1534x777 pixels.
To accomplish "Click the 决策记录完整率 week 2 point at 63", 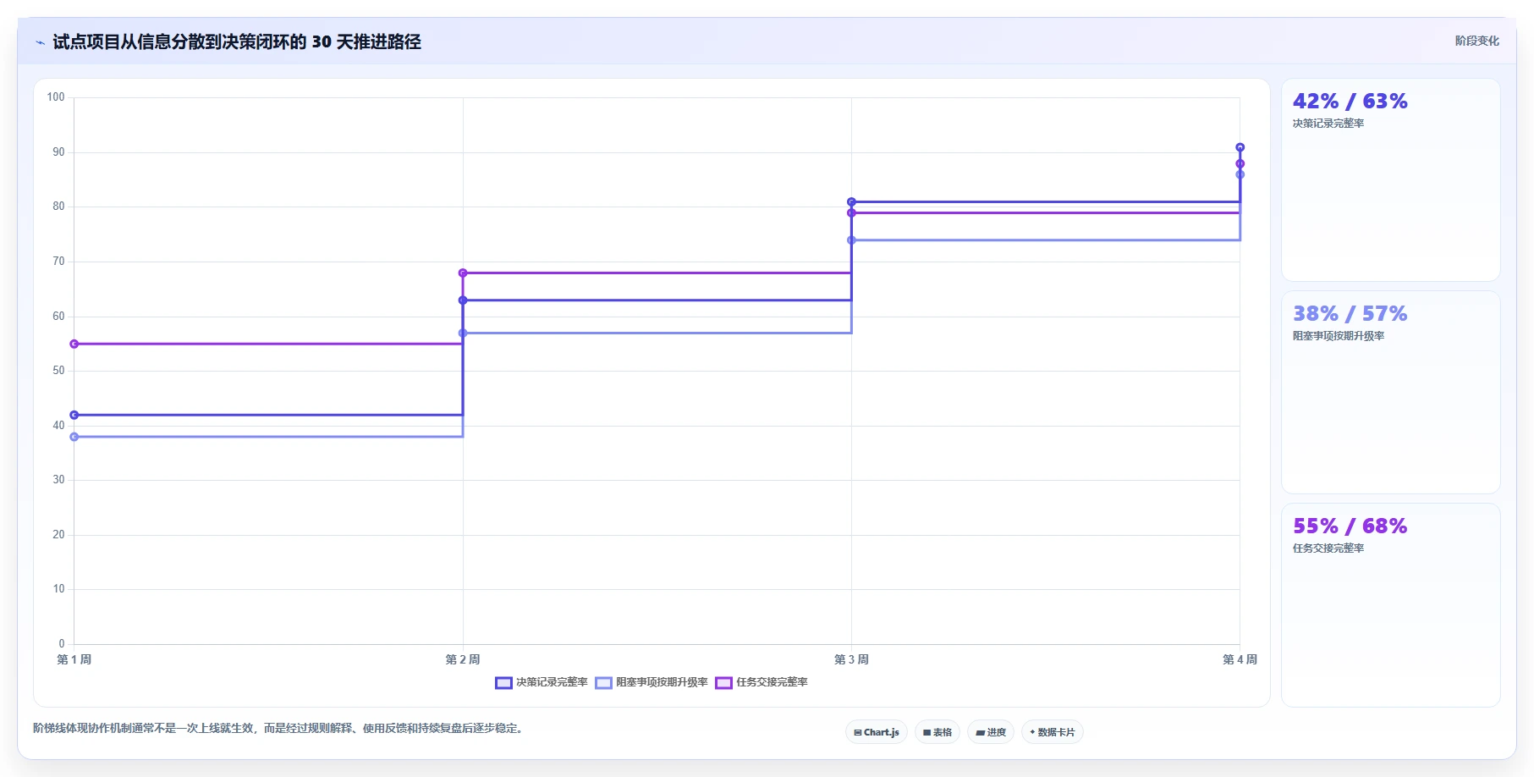I will tap(463, 300).
